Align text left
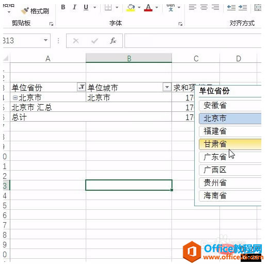 pos(193,7)
